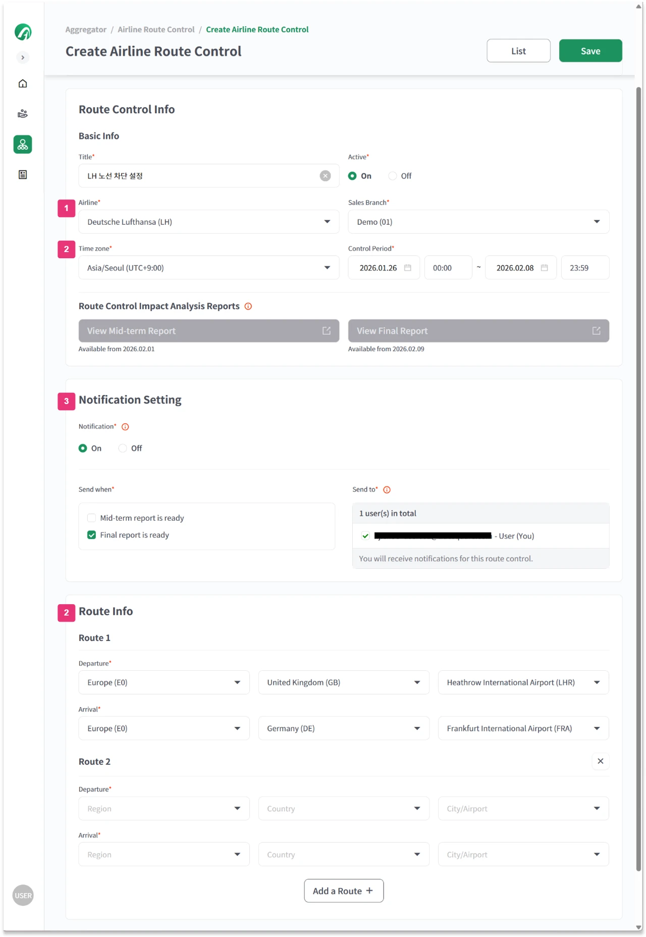Click external link icon on View Final Report

pos(597,331)
